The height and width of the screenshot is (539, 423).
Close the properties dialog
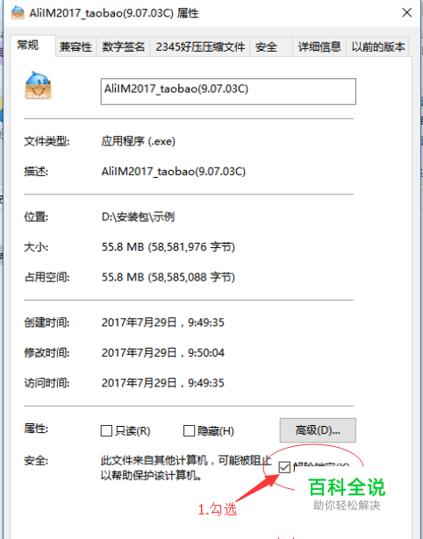point(407,13)
